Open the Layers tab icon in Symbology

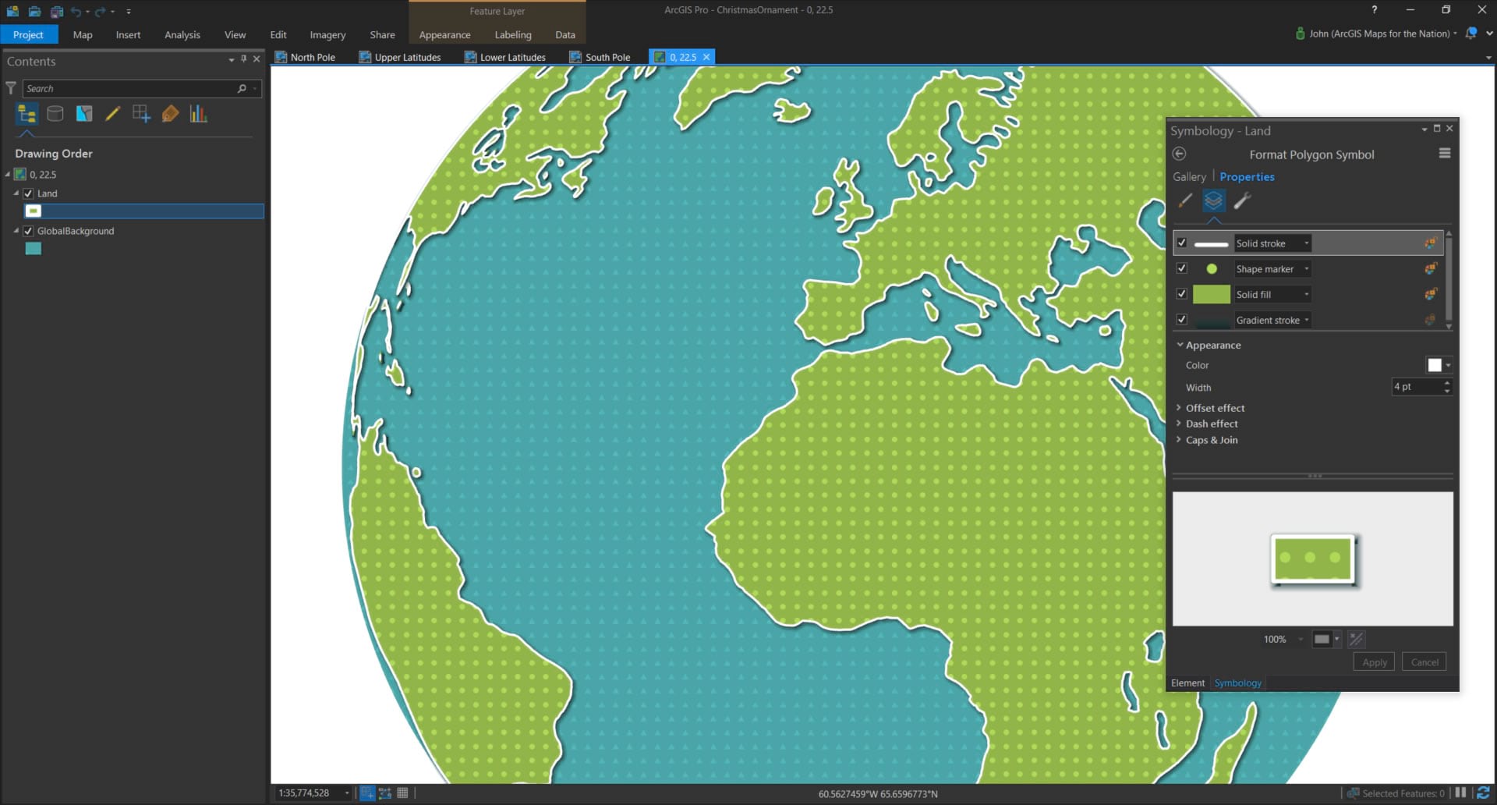coord(1214,200)
